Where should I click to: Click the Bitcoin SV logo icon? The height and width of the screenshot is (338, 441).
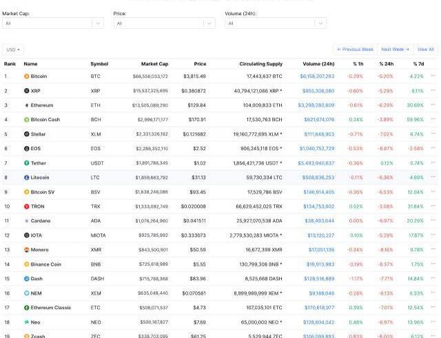(x=26, y=192)
